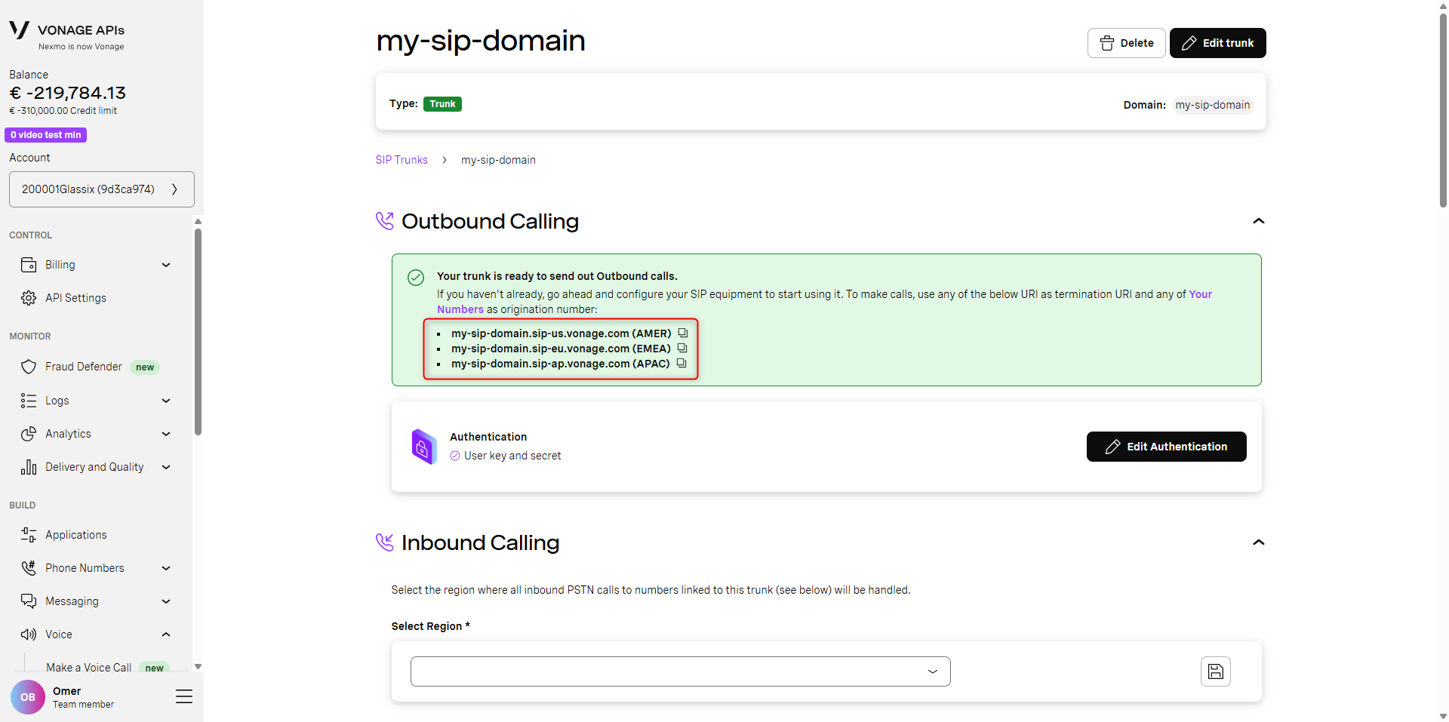
Task: Expand the Phone Numbers chevron
Action: point(166,568)
